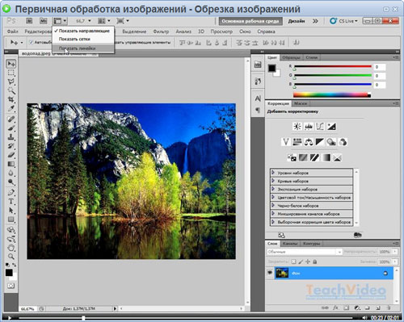This screenshot has width=404, height=322.
Task: Open the Фильтр menu
Action: point(161,31)
